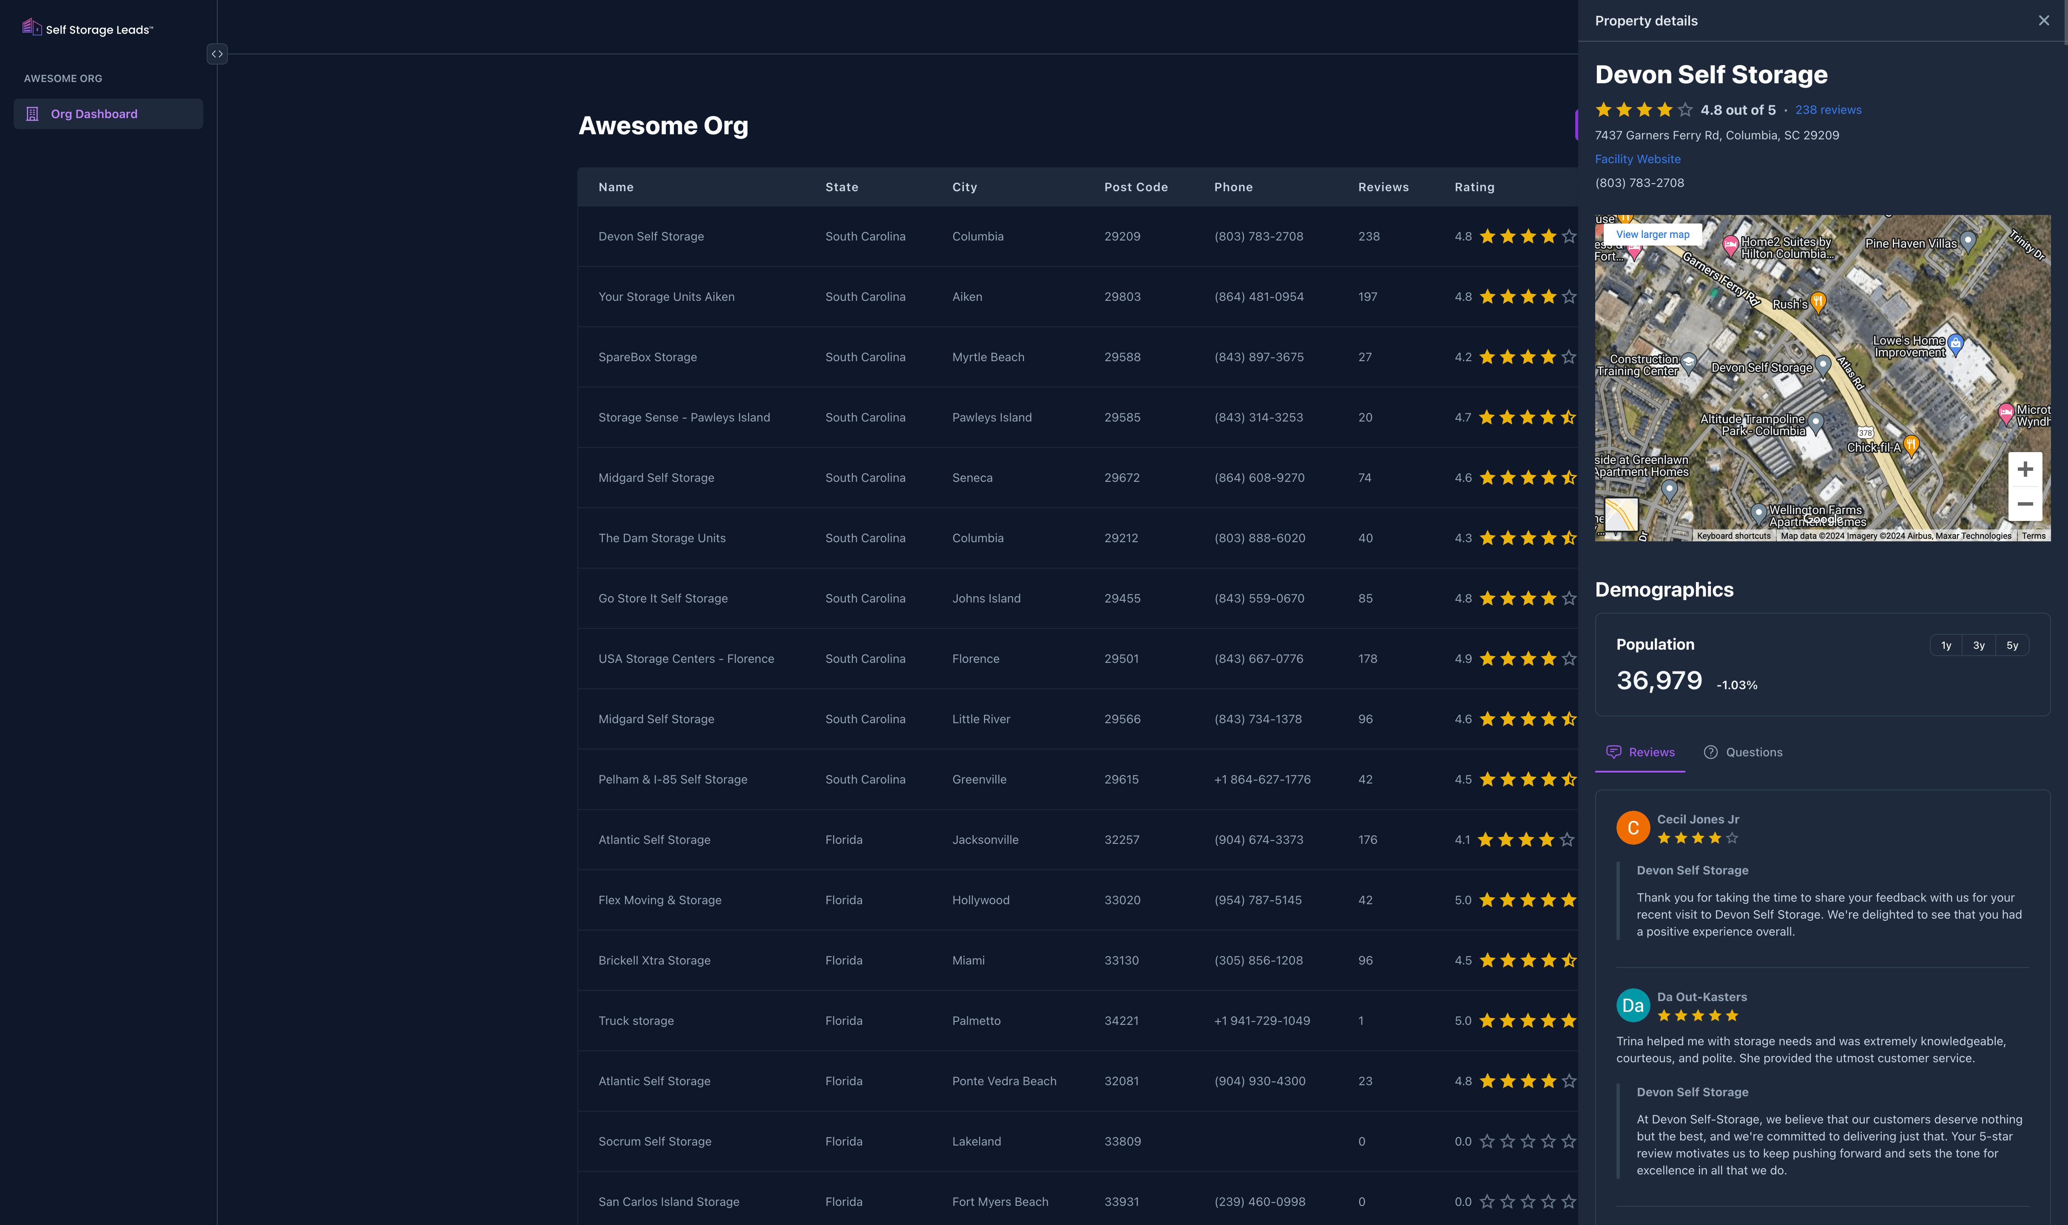Viewport: 2068px width, 1225px height.
Task: Click phone number +1 941-729-1049
Action: pyautogui.click(x=1262, y=1020)
